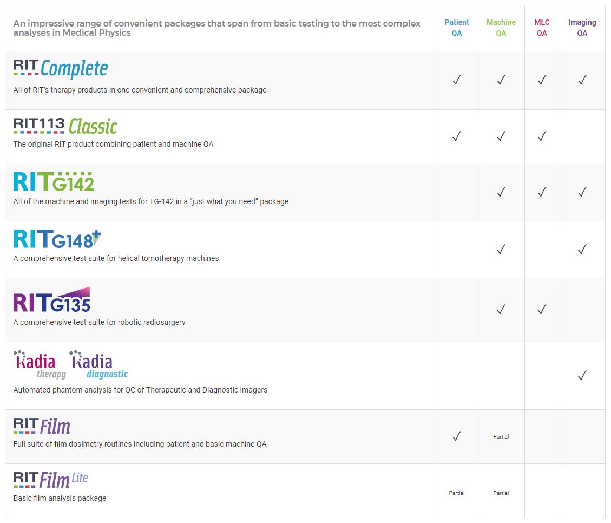Open the RIT G142 product logo
This screenshot has width=611, height=523.
[x=54, y=182]
